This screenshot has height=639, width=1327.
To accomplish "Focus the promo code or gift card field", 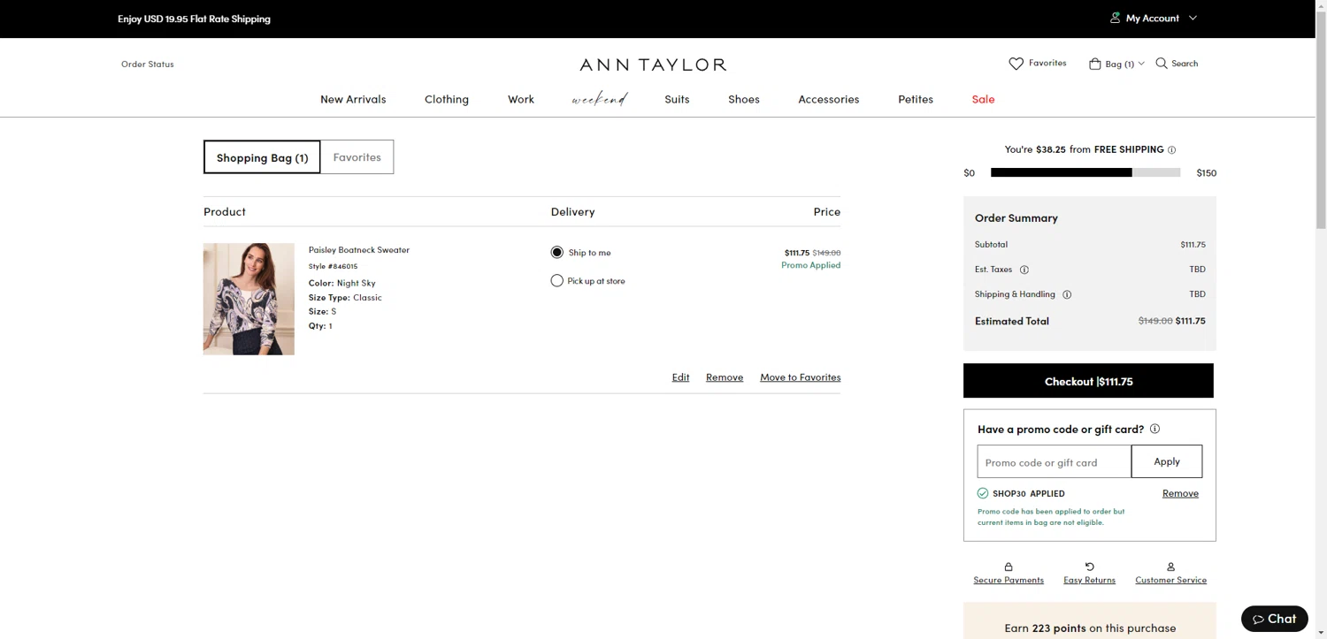I will (1055, 461).
